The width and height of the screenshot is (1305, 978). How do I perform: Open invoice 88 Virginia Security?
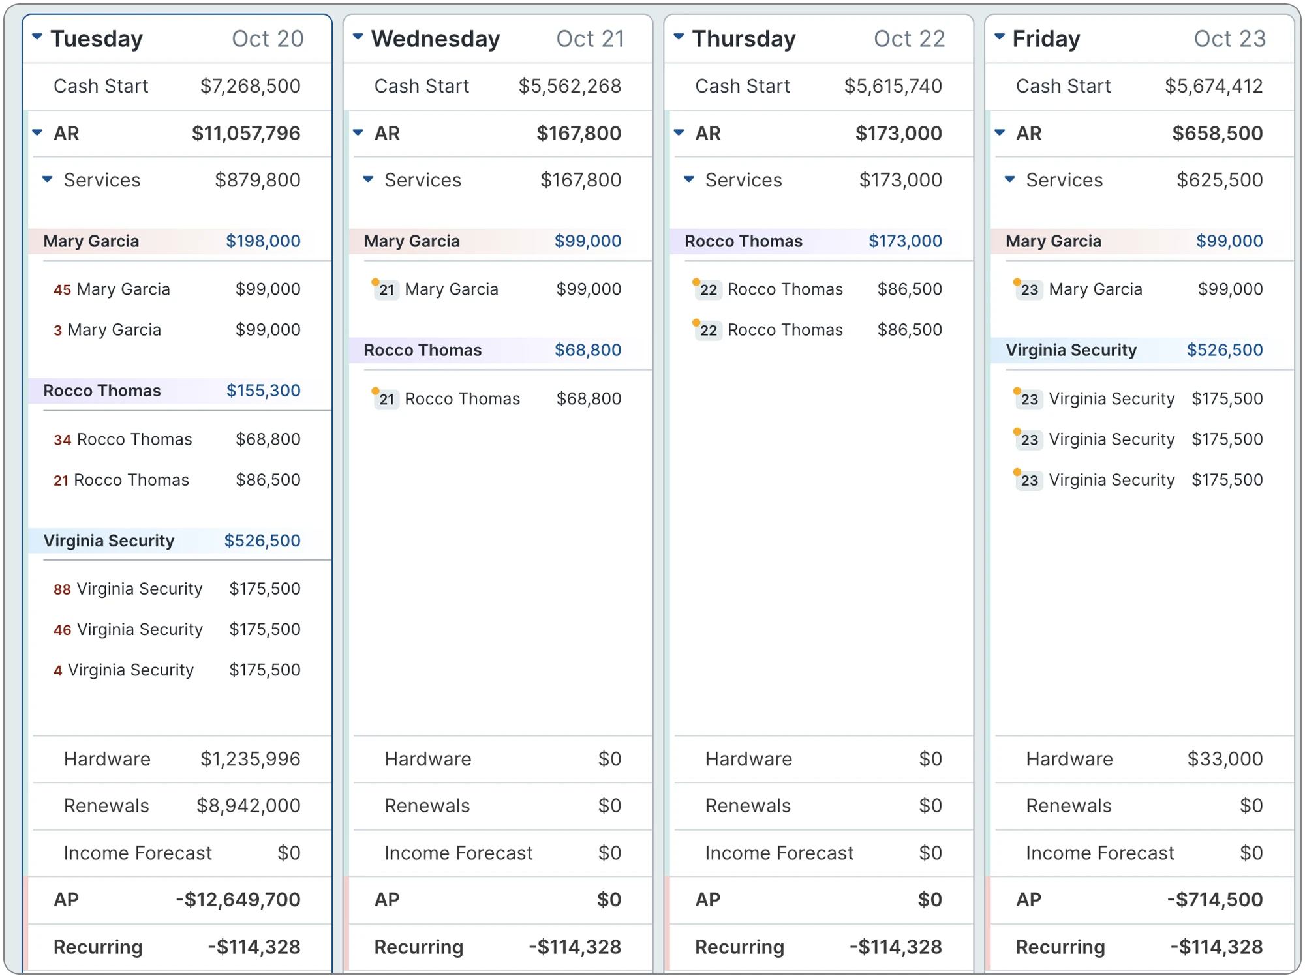(x=177, y=589)
